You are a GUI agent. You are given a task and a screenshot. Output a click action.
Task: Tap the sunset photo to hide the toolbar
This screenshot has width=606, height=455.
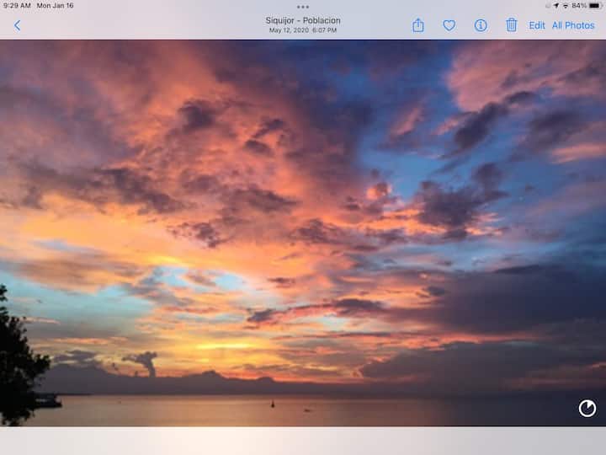click(303, 227)
